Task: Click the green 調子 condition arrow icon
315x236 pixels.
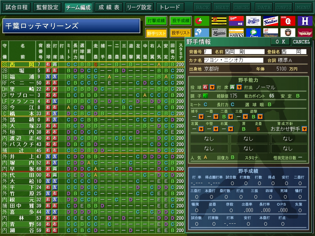Action: (205, 96)
